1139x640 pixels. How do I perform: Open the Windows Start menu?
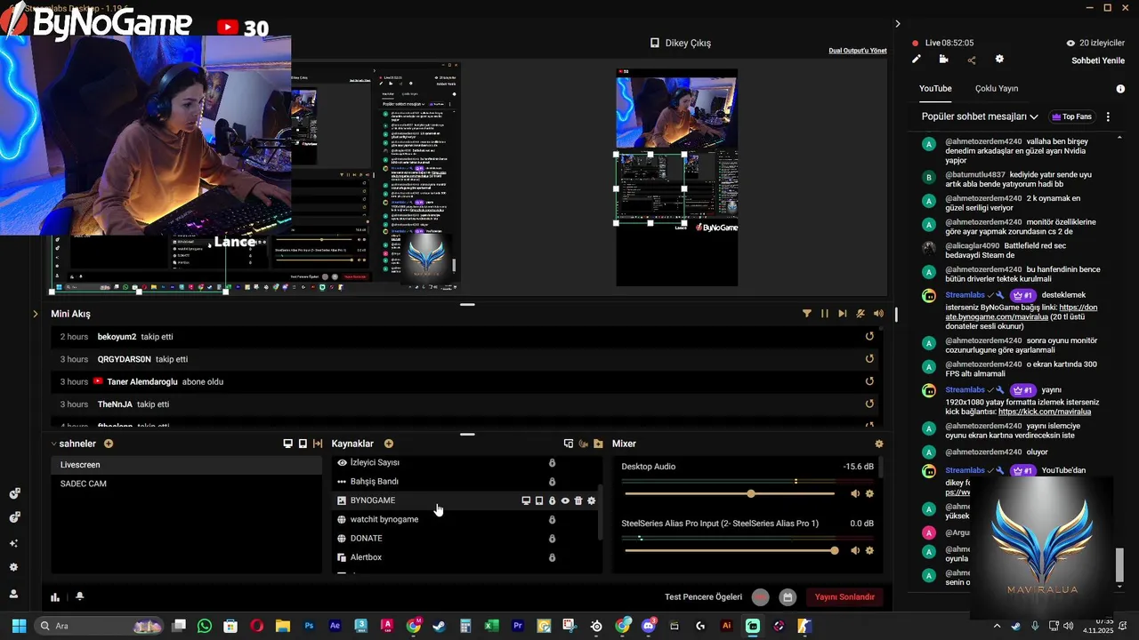click(x=19, y=626)
